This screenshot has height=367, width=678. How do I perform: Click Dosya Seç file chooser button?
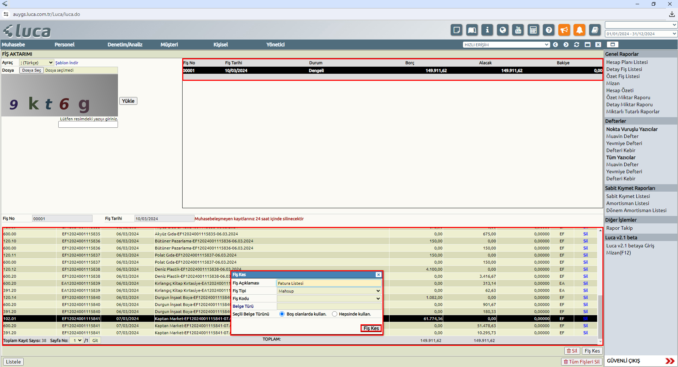31,70
